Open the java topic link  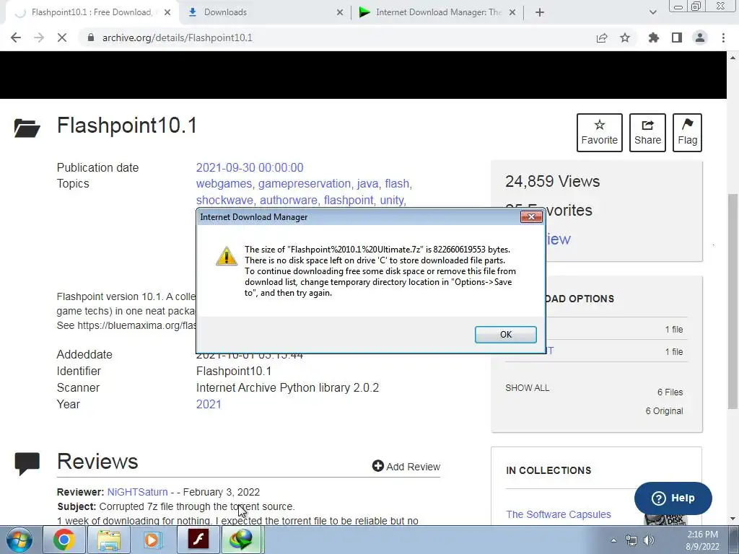click(367, 184)
